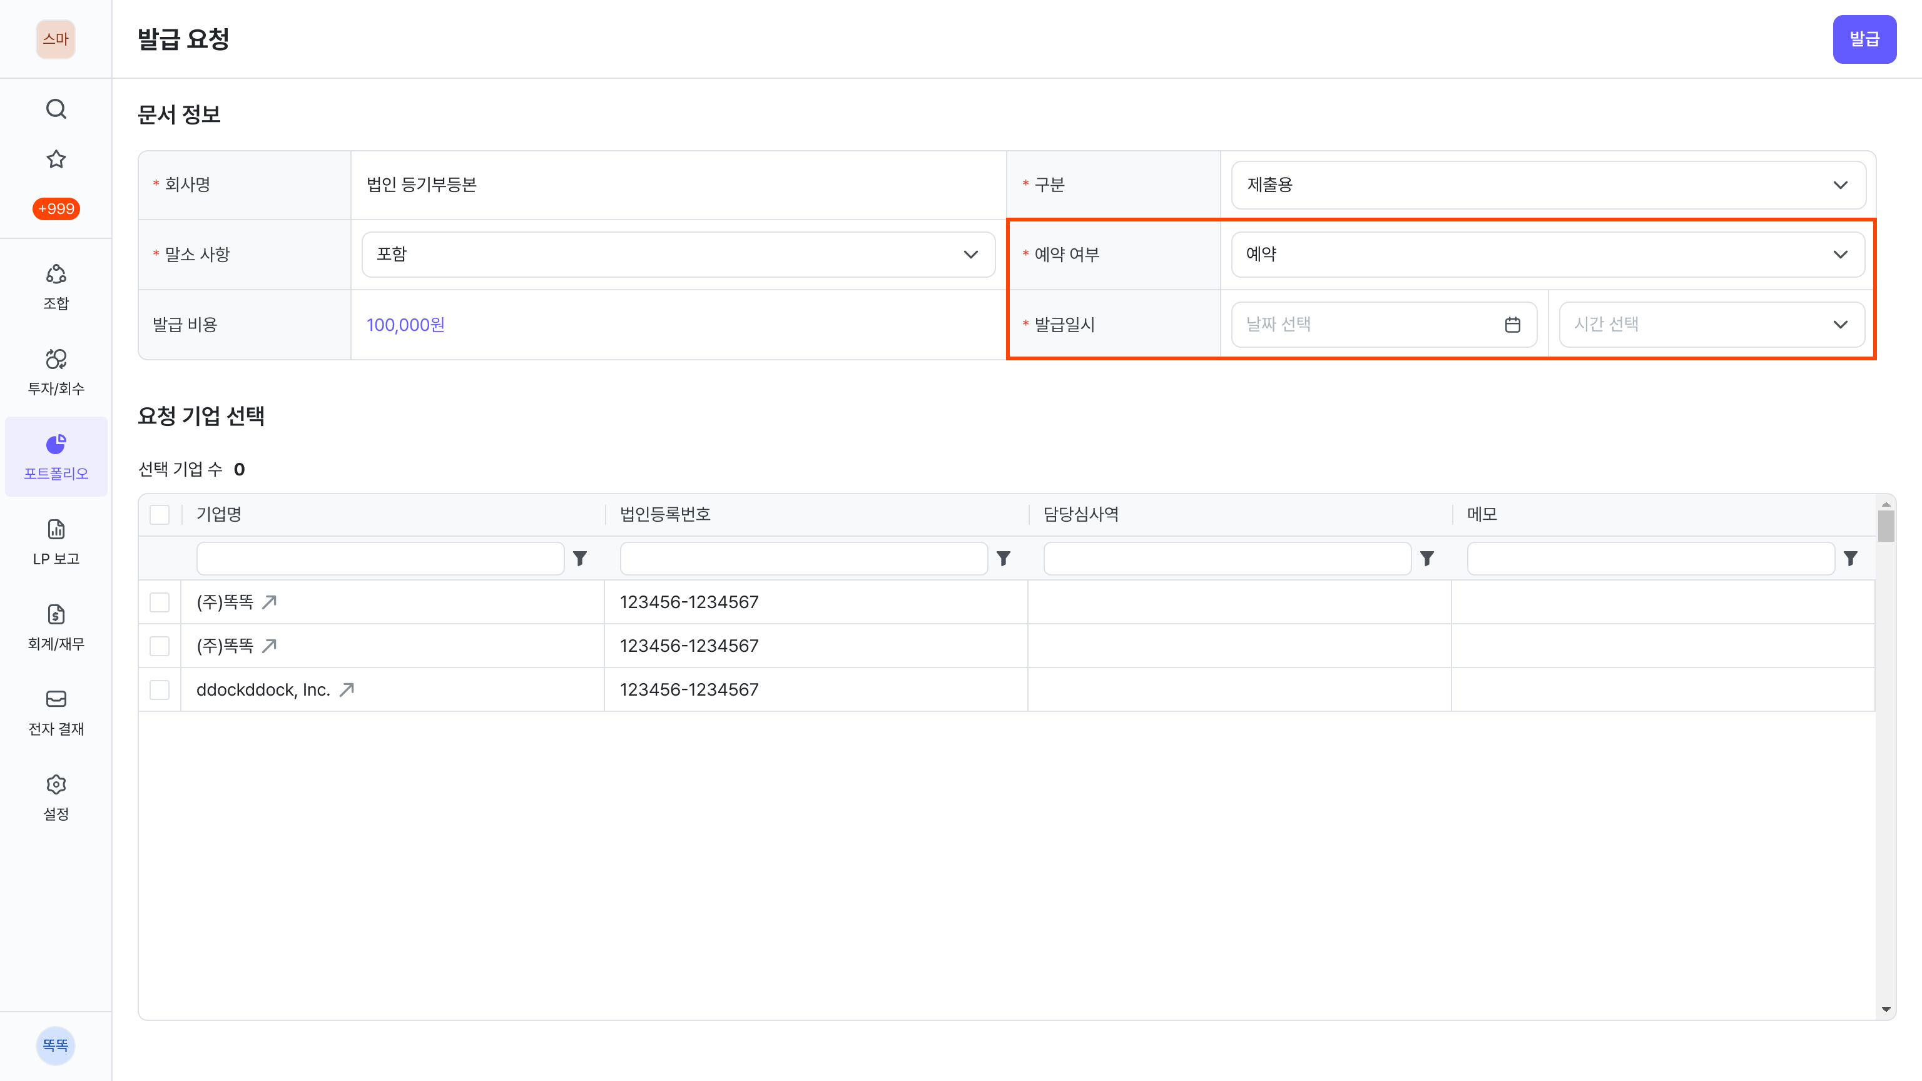Screen dimensions: 1922x1081
Task: Click the 담당심사역 filter input field
Action: pyautogui.click(x=1227, y=558)
